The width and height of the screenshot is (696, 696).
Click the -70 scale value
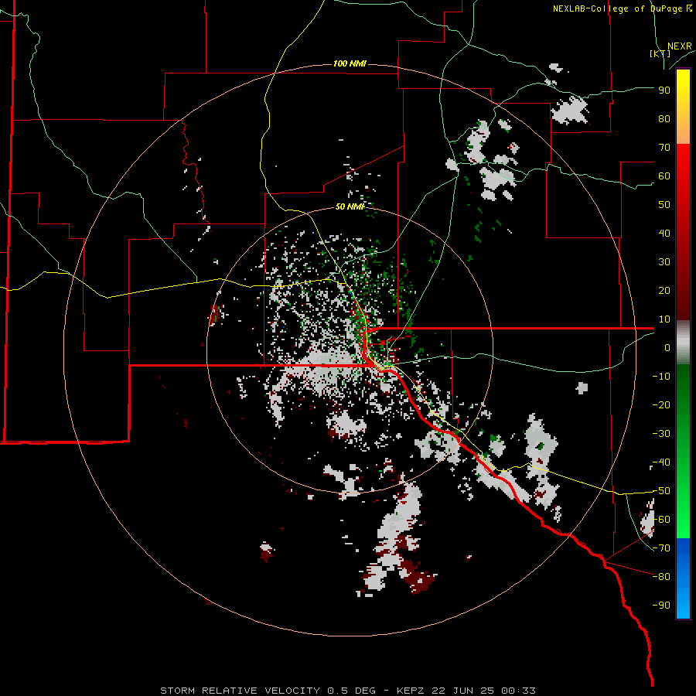click(x=661, y=548)
